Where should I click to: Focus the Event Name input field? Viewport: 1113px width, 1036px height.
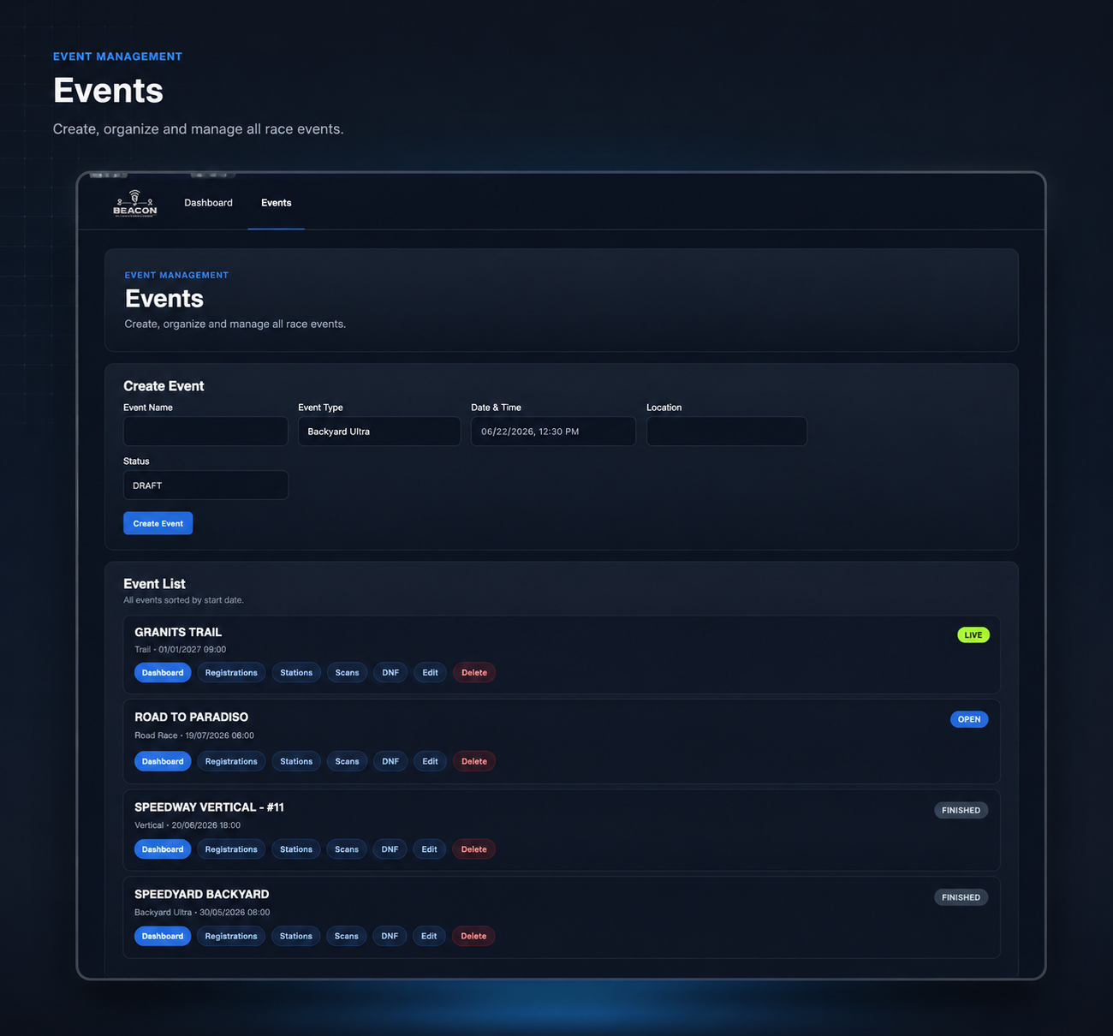click(205, 432)
